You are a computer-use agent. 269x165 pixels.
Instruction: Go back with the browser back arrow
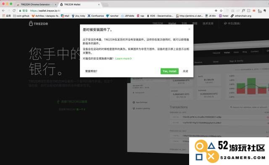[x=4, y=10]
